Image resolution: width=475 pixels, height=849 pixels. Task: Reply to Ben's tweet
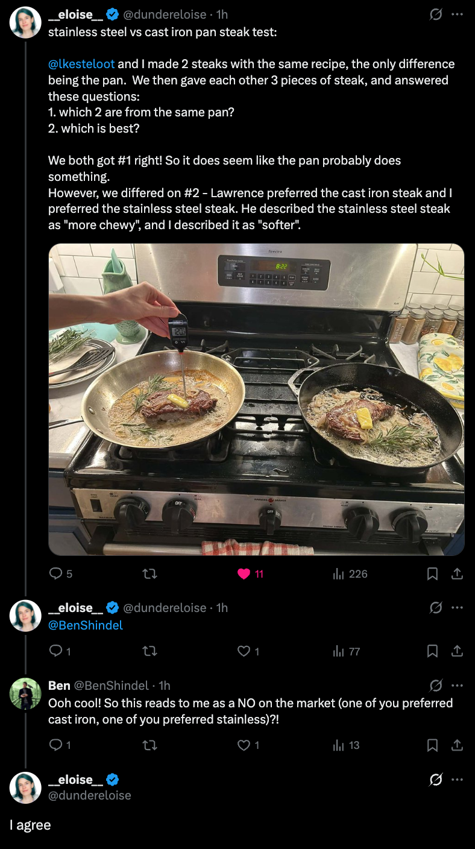coord(55,745)
